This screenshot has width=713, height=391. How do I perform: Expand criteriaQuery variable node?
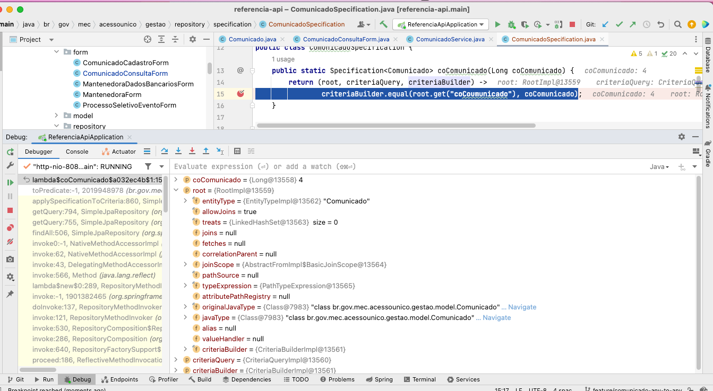(177, 360)
